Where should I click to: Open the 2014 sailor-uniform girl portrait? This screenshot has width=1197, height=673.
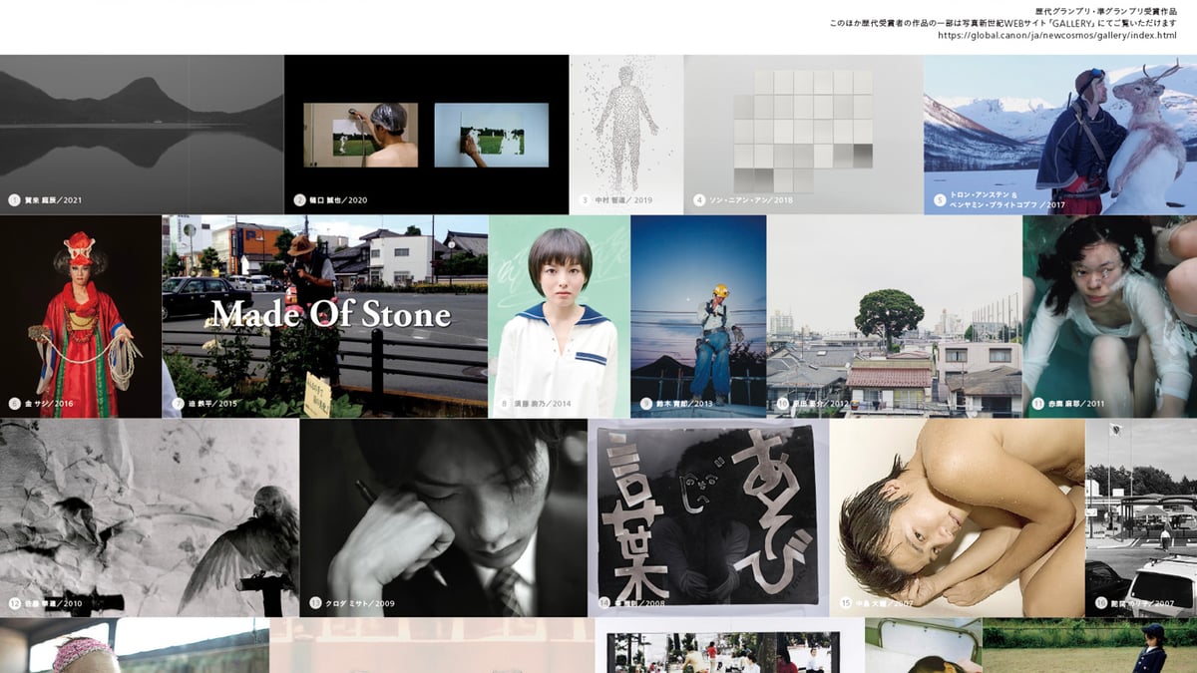point(560,316)
